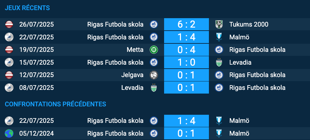The image size is (310, 140).
Task: Click the Confrontations Précédentes heading
Action: (55, 104)
